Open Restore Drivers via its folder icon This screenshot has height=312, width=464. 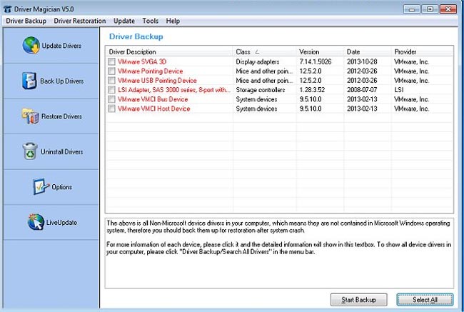click(x=30, y=116)
